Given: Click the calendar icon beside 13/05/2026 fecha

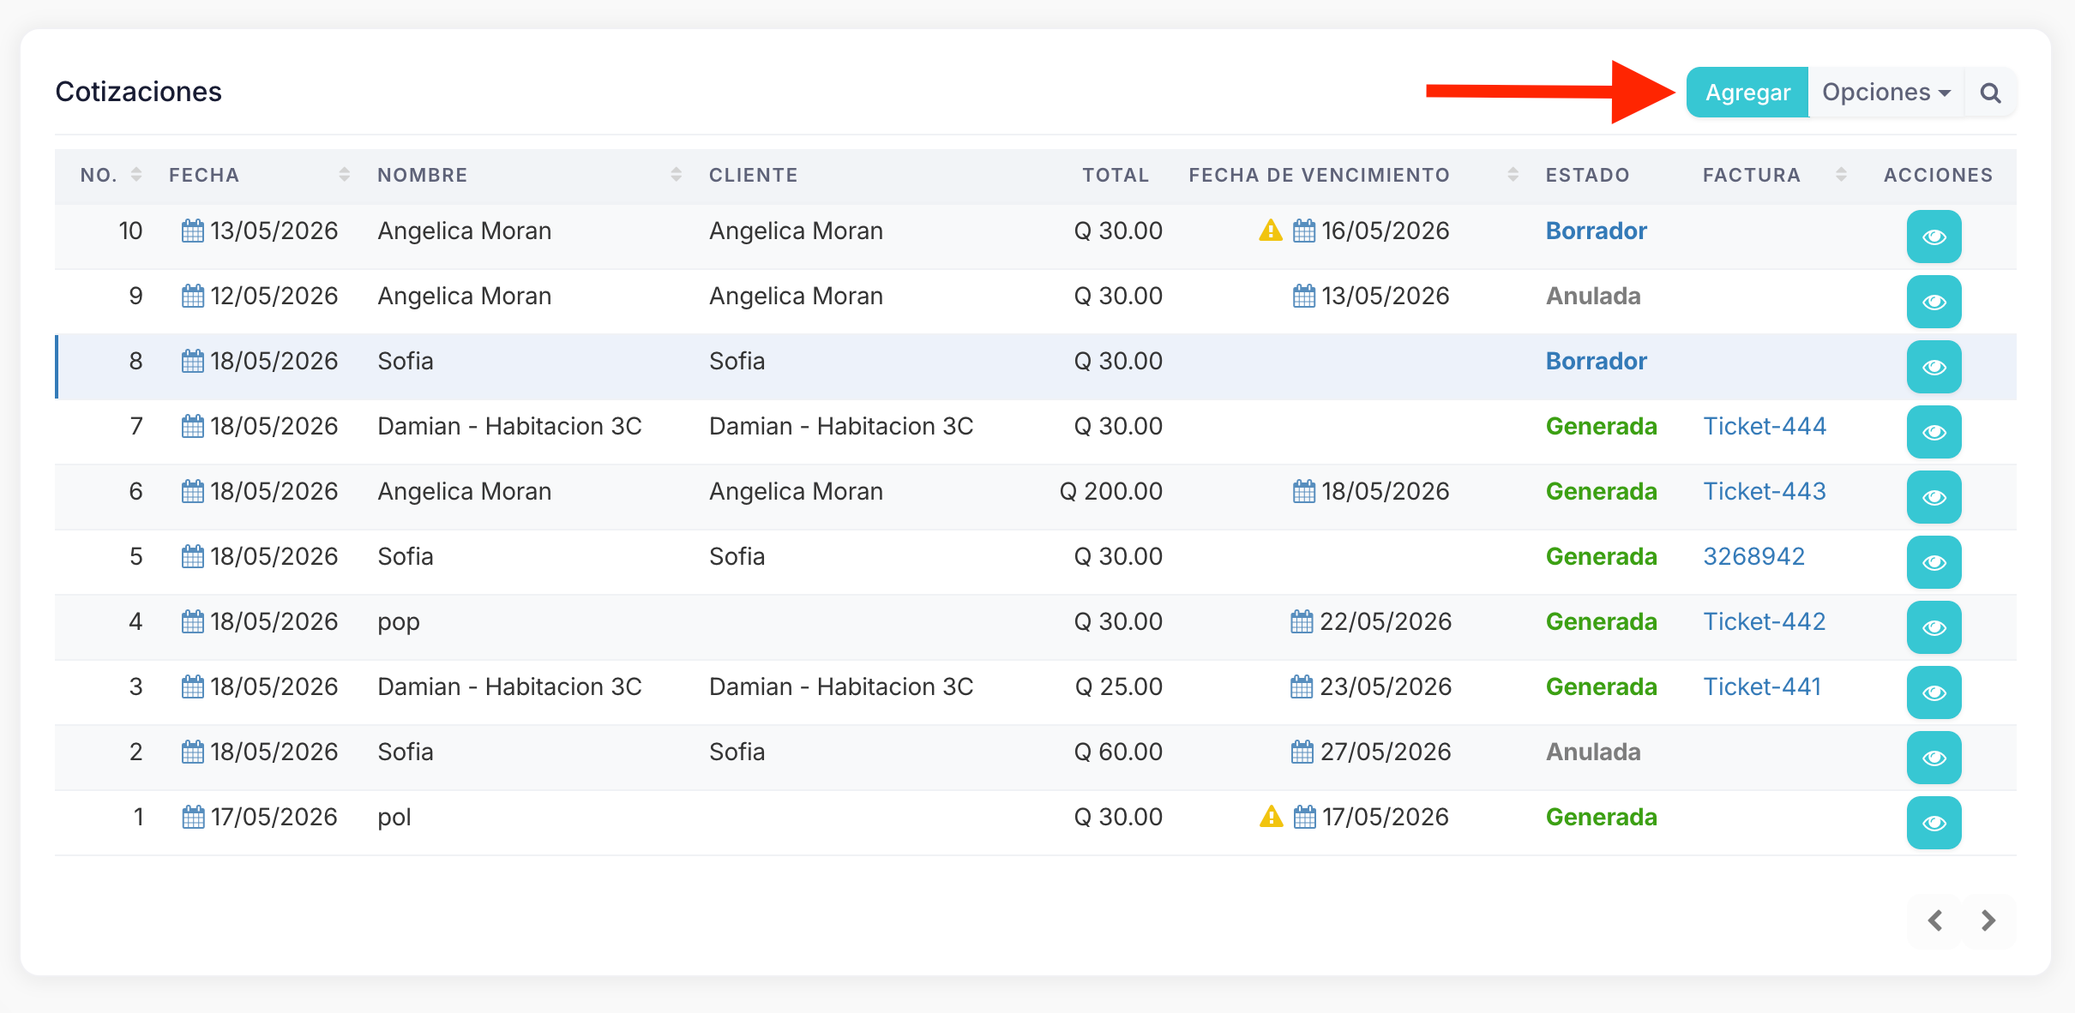Looking at the screenshot, I should (x=193, y=231).
